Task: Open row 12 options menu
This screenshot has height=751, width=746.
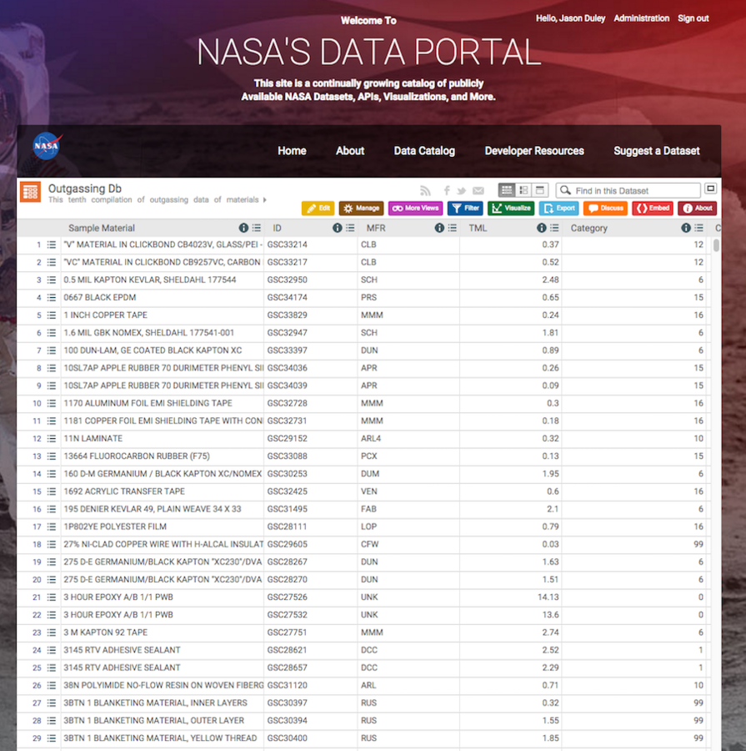Action: (52, 439)
